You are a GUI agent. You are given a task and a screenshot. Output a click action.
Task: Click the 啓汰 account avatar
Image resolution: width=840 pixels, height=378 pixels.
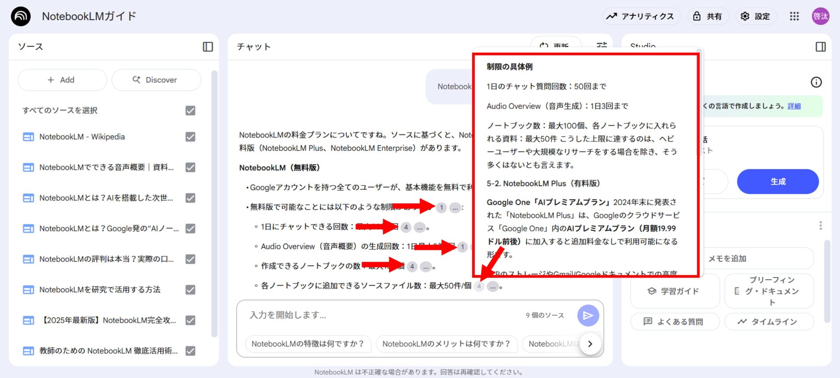click(821, 16)
